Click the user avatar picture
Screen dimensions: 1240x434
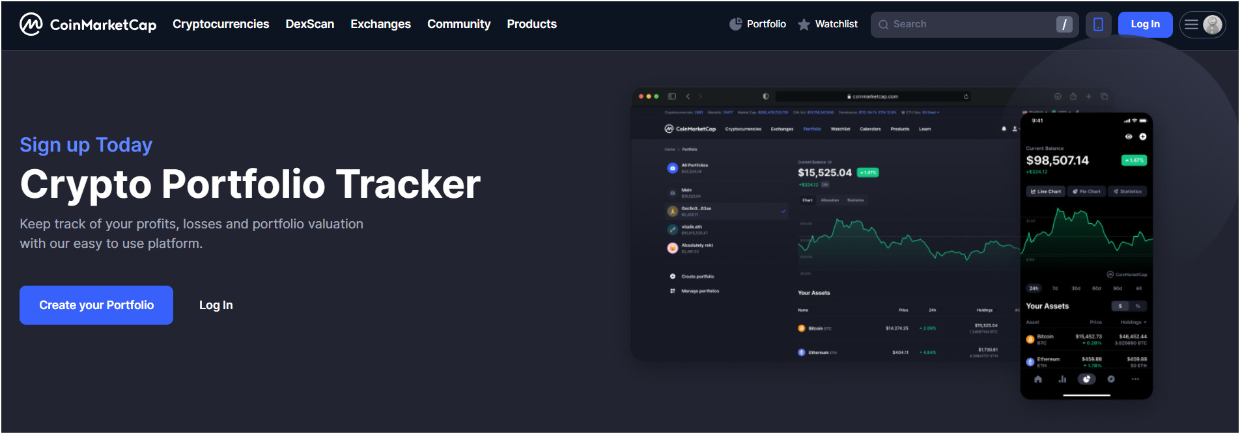(1212, 25)
